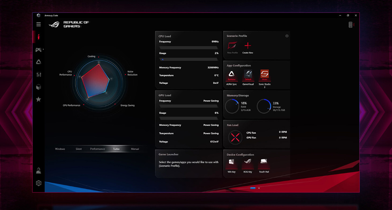Click the 18% RAM percentage text
The width and height of the screenshot is (392, 210).
coord(244,103)
